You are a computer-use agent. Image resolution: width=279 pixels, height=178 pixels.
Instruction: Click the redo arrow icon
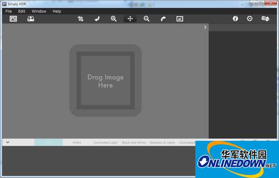point(163,19)
